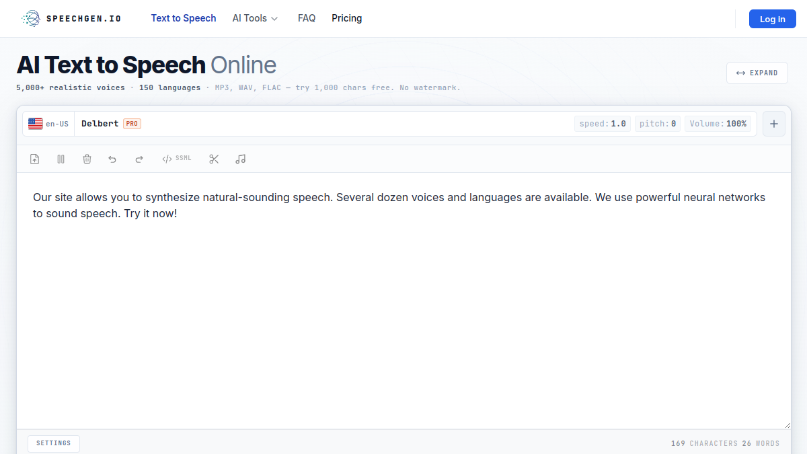Click the '5,000+ realistic voices' text

point(71,88)
